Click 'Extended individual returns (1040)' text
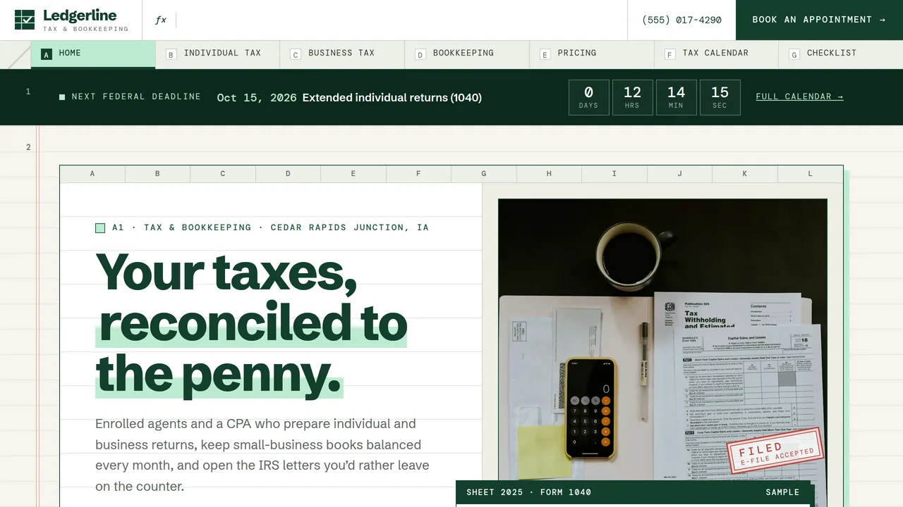Screen dimensions: 903x507 392,97
